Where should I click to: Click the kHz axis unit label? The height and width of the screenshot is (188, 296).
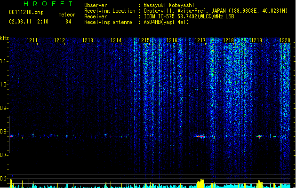4,38
